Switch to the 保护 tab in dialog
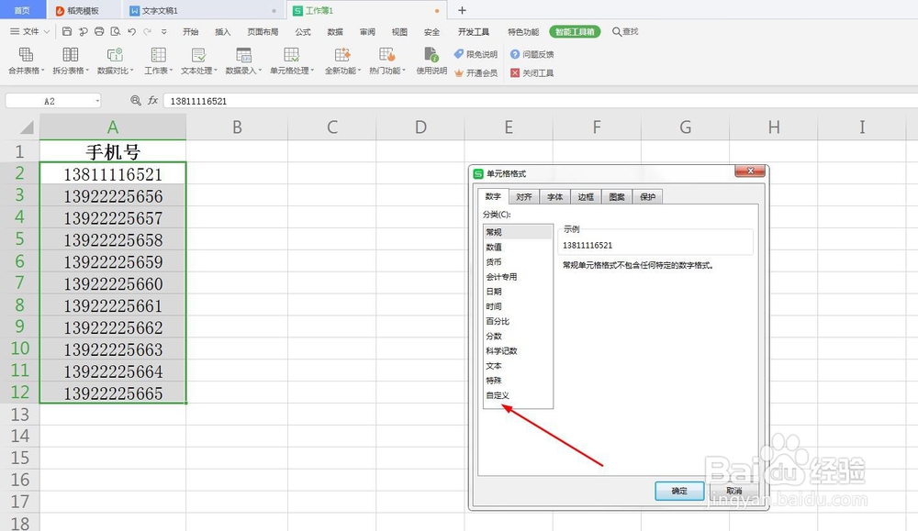The image size is (918, 531). coord(647,196)
